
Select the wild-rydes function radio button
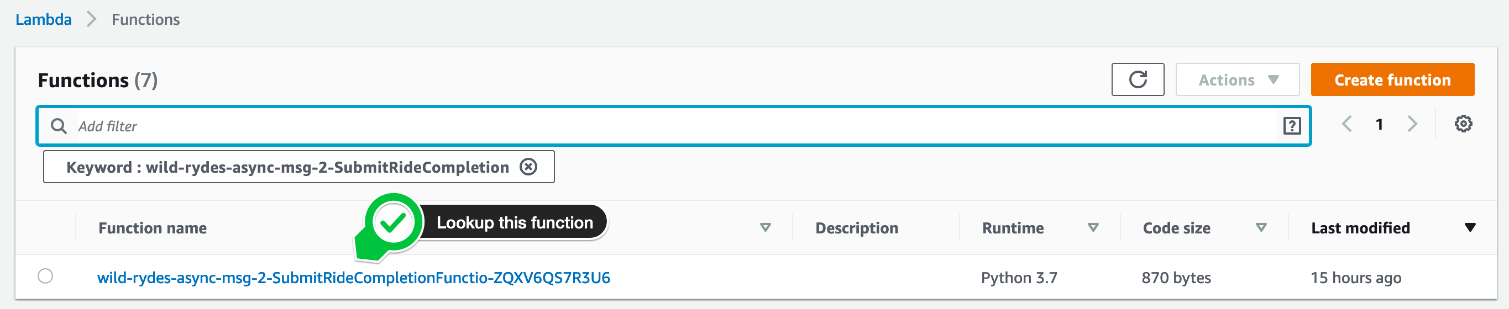click(45, 276)
